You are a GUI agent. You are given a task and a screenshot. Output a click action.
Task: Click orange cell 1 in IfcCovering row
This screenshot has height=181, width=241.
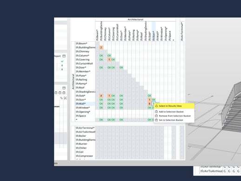point(109,59)
